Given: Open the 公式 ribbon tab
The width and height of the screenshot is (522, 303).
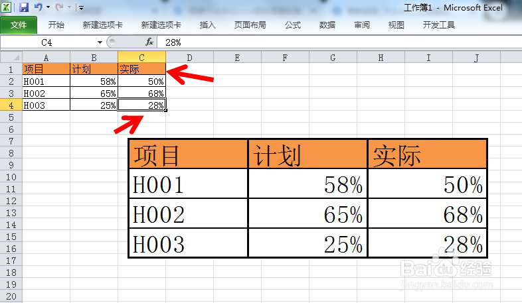Looking at the screenshot, I should (x=293, y=25).
